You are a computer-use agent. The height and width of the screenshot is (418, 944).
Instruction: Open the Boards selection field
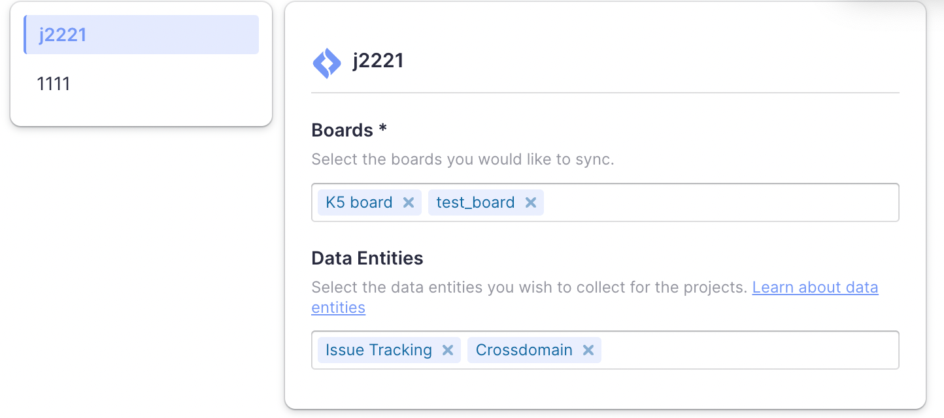(719, 202)
